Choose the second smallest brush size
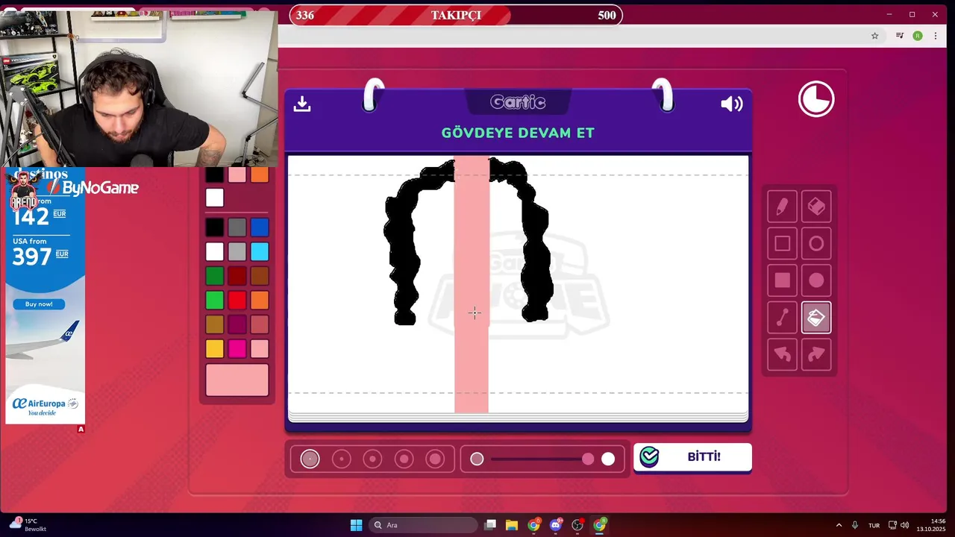The image size is (955, 537). tap(341, 459)
